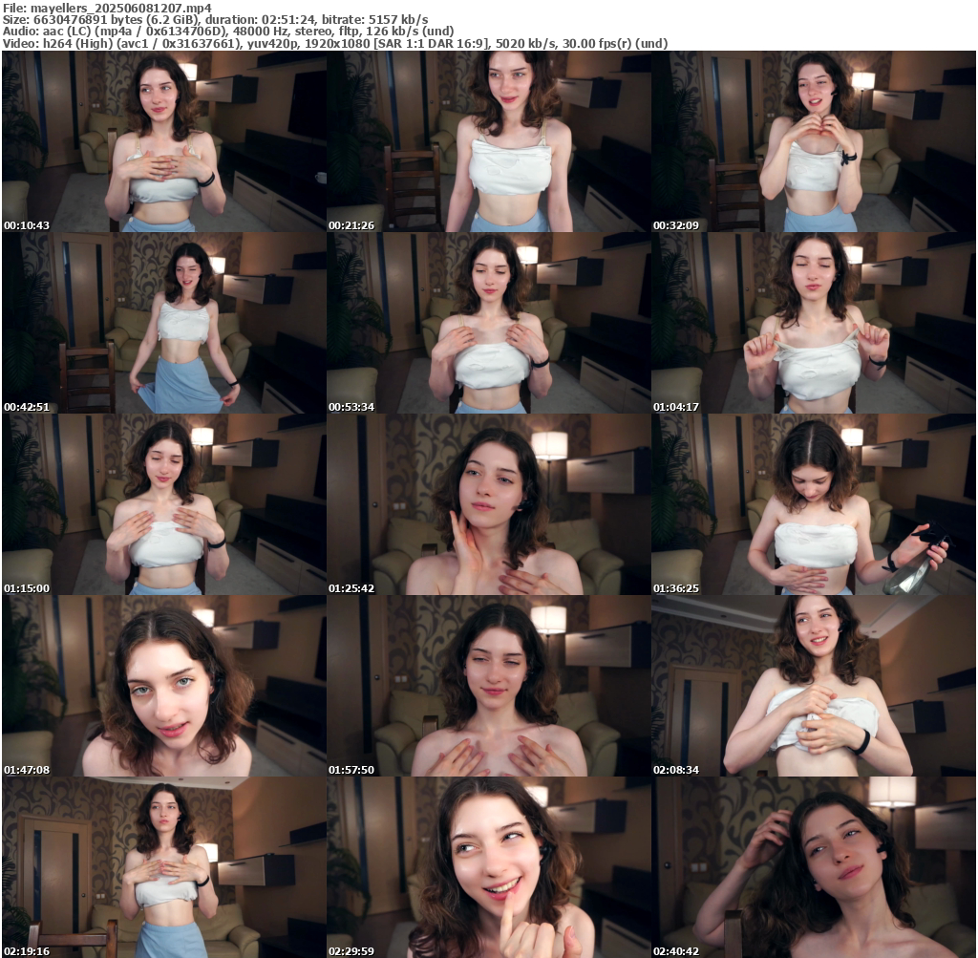Click the Video: h264 (High) info line

[x=335, y=44]
